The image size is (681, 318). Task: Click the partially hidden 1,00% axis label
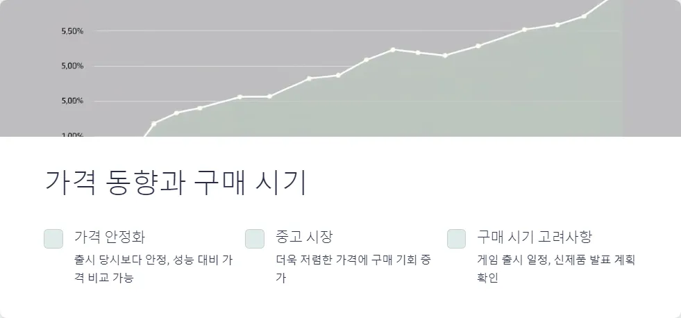[x=72, y=135]
